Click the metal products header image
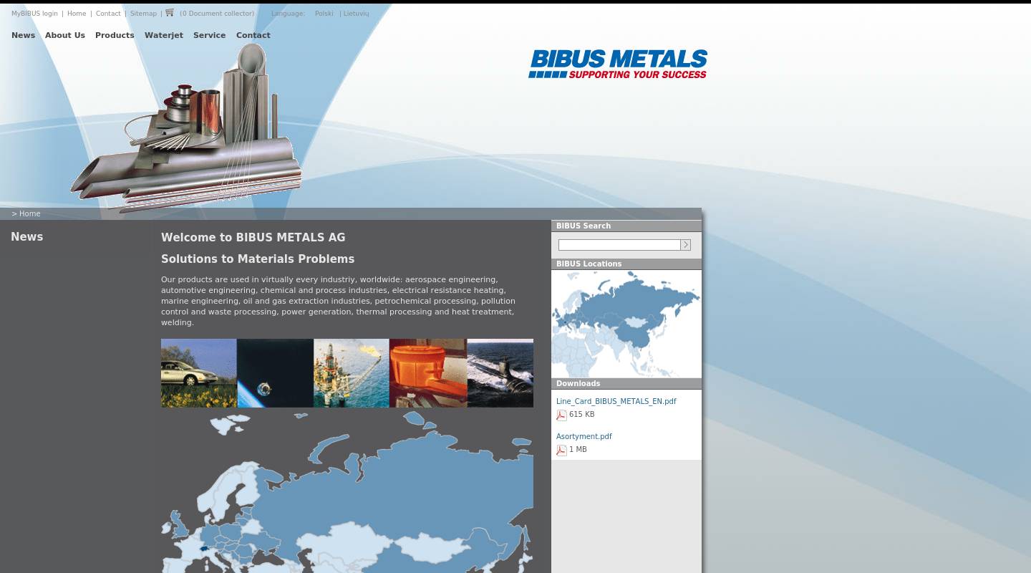Viewport: 1031px width, 573px height. pos(186,127)
